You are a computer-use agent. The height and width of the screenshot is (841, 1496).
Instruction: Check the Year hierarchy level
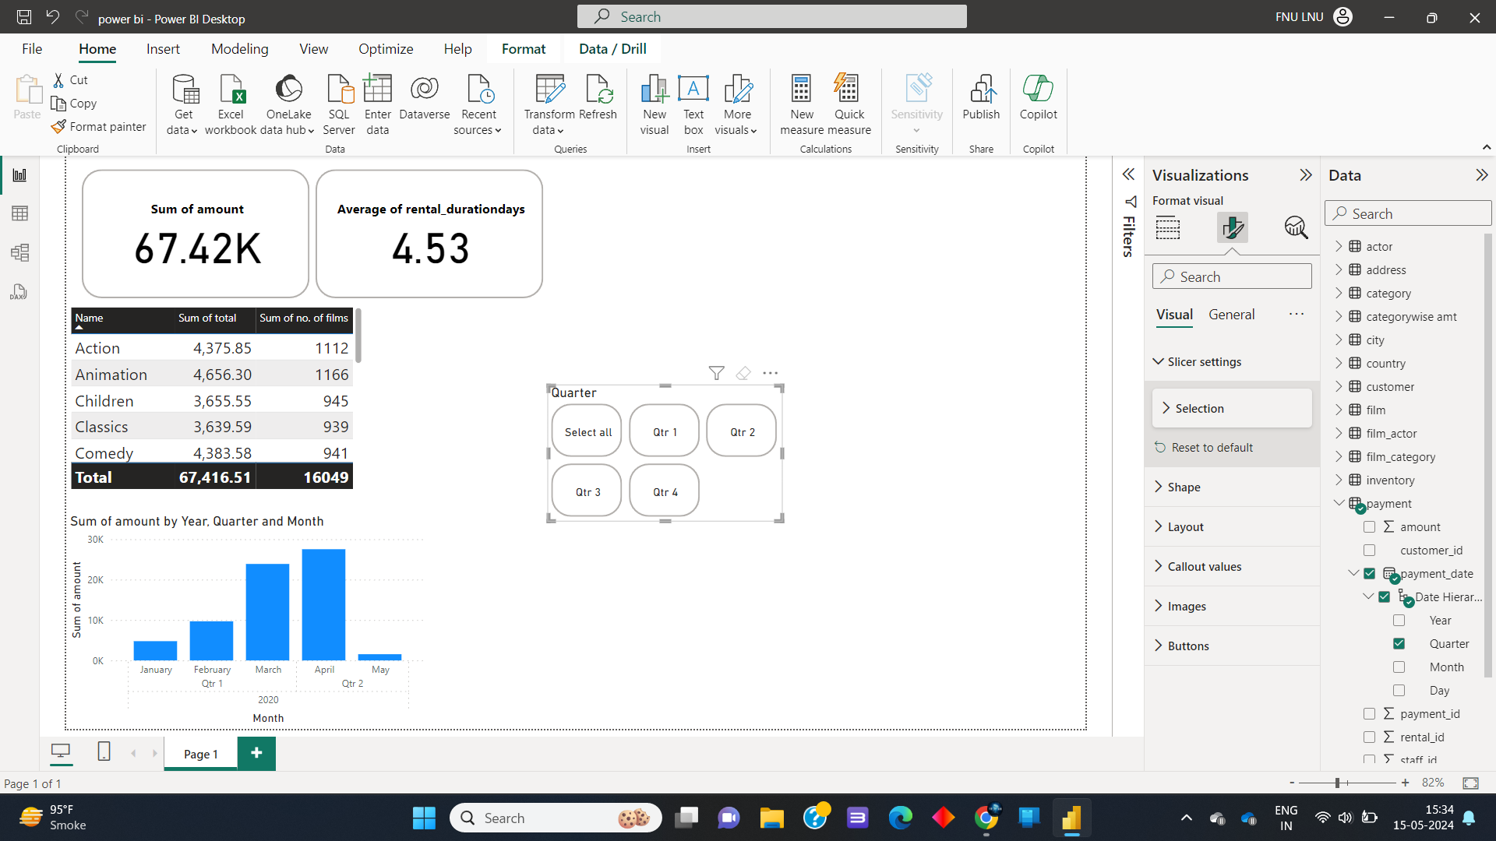pos(1399,621)
